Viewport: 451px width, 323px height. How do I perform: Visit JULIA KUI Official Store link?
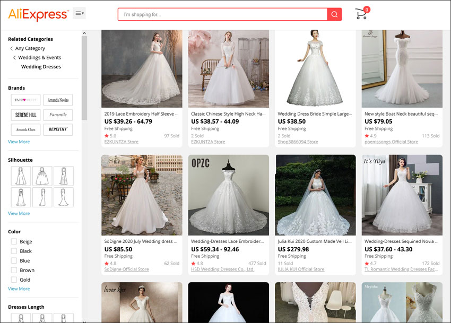click(301, 269)
